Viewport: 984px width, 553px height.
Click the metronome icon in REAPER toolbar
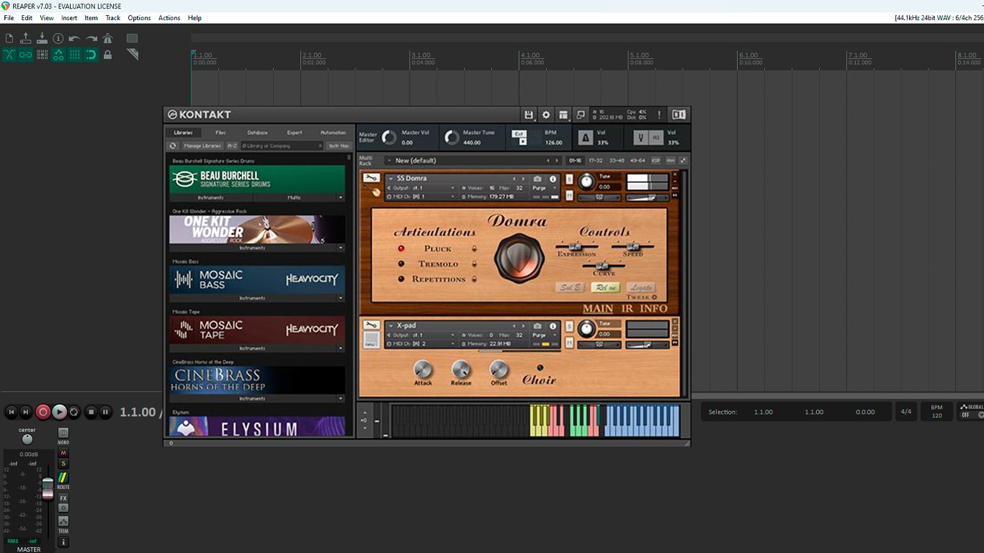(108, 38)
